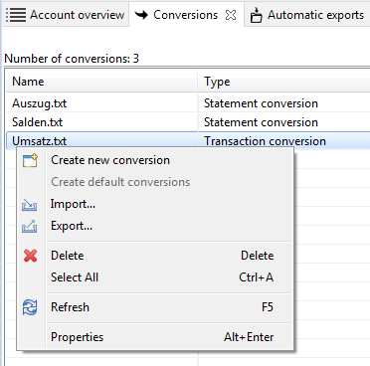The image size is (370, 366).
Task: Click the Export arrow icon
Action: (x=30, y=227)
